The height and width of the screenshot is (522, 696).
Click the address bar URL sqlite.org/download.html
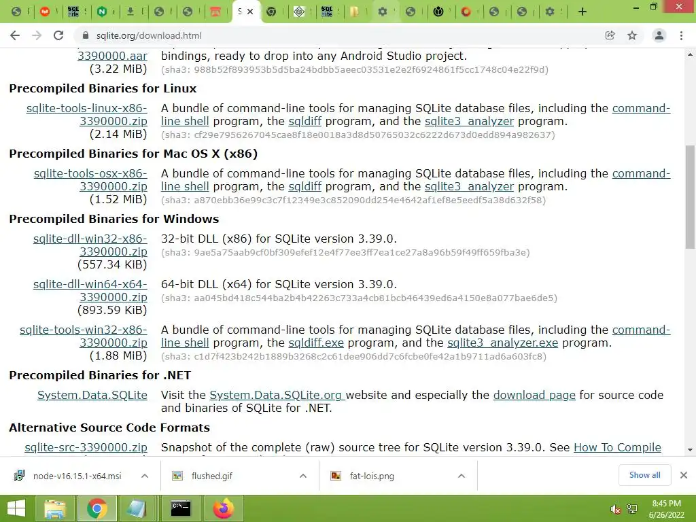click(x=149, y=35)
